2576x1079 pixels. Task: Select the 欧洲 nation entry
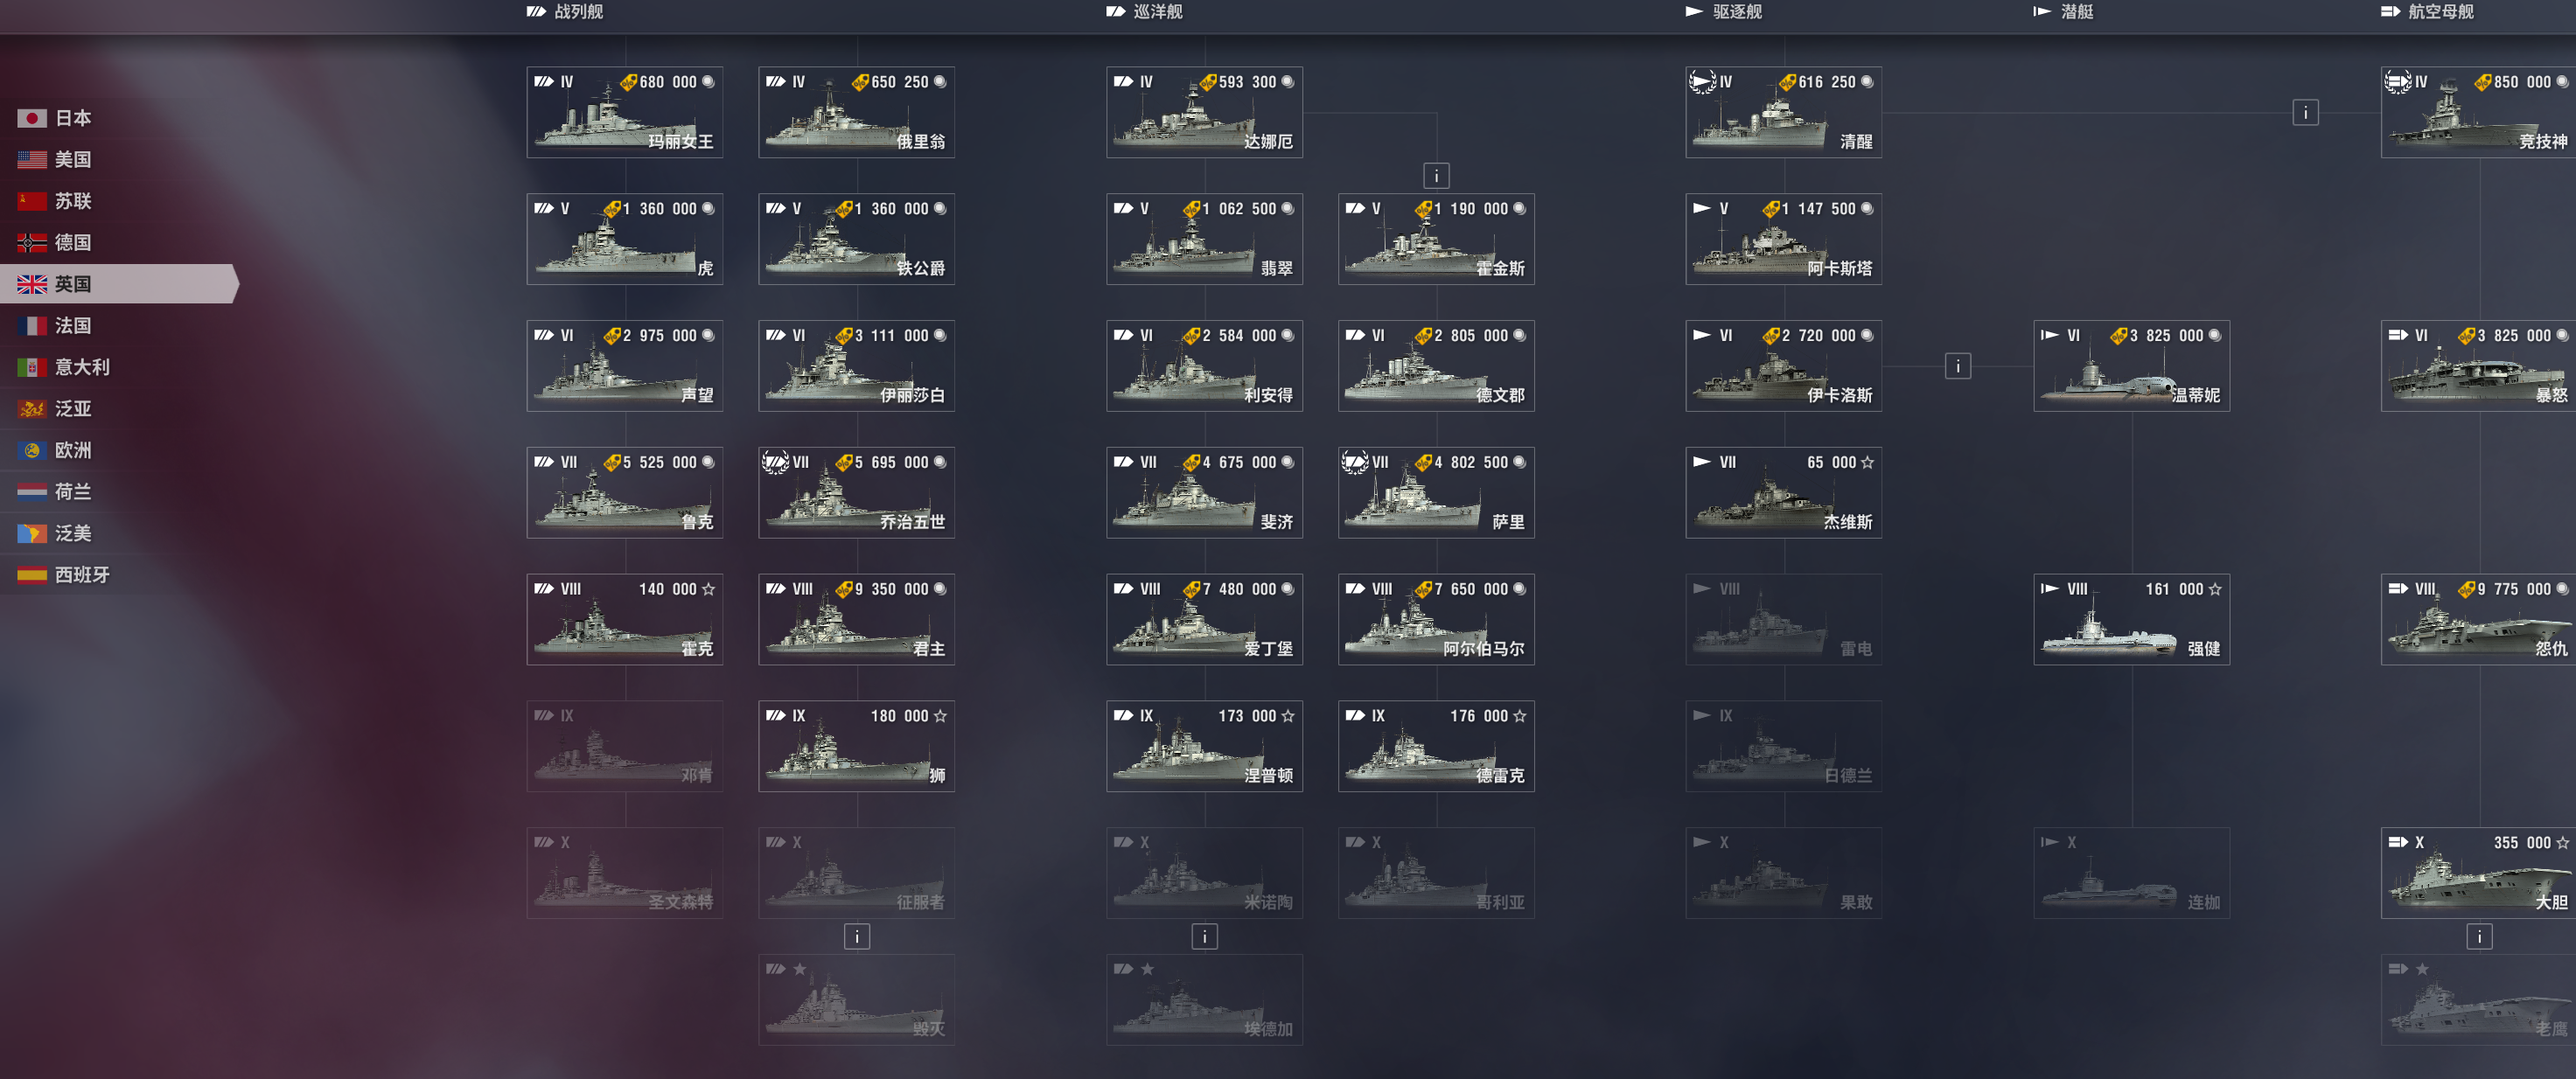pyautogui.click(x=55, y=450)
